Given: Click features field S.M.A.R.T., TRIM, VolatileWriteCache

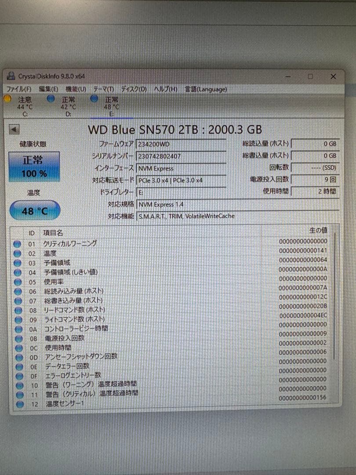Looking at the screenshot, I should click(x=238, y=216).
